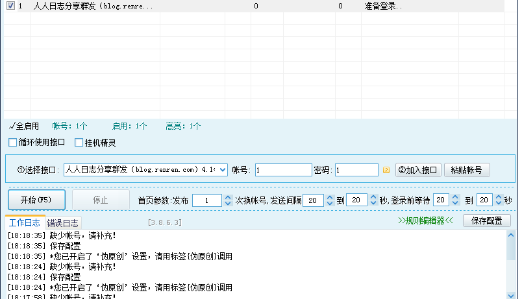Enable 循环使用接口 checkbox
The width and height of the screenshot is (522, 299).
tap(13, 143)
